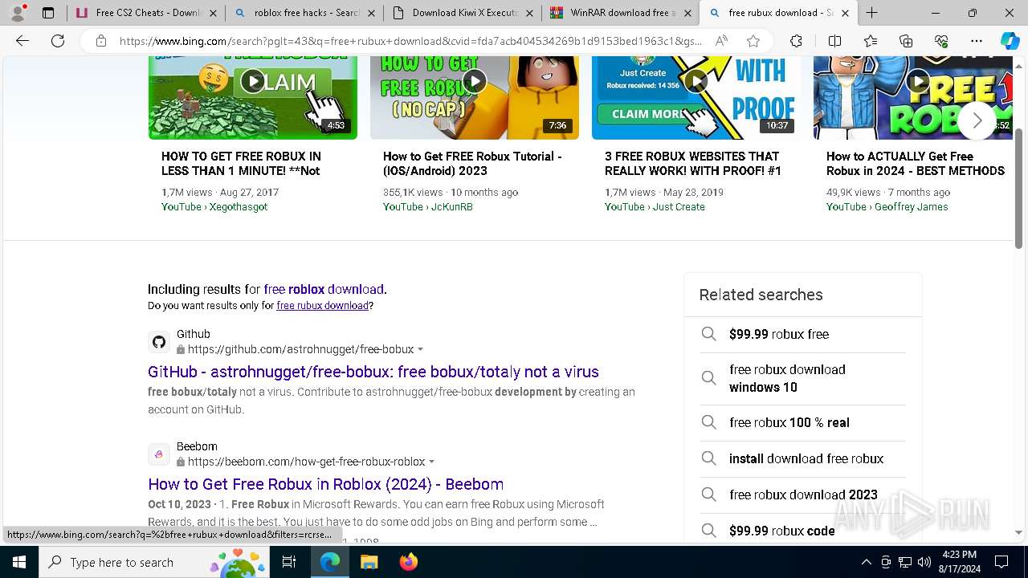View site information lock icon
Screen dimensions: 1028x578
101,41
